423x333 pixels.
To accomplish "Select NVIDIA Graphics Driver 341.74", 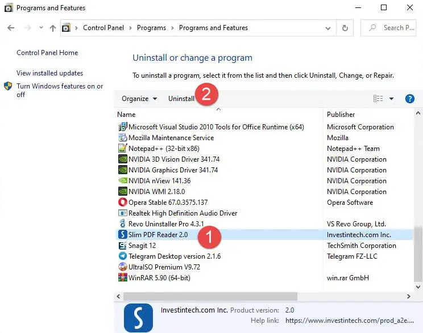I will click(173, 170).
